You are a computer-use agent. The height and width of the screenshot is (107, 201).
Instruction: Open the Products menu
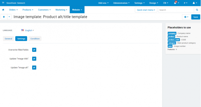[x=28, y=10]
